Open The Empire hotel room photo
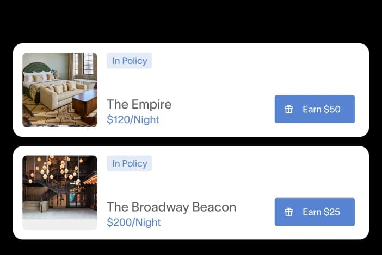 (60, 90)
